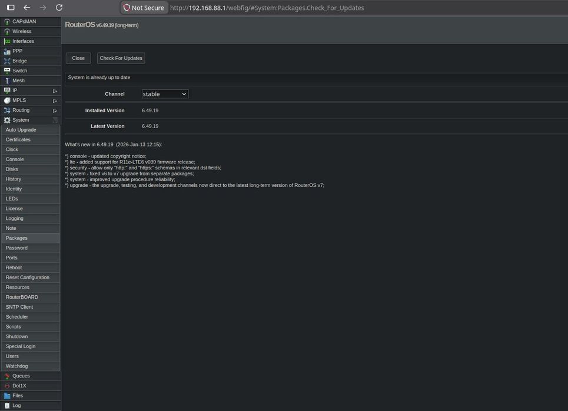
Task: Click the PPP icon in the sidebar
Action: (x=7, y=51)
